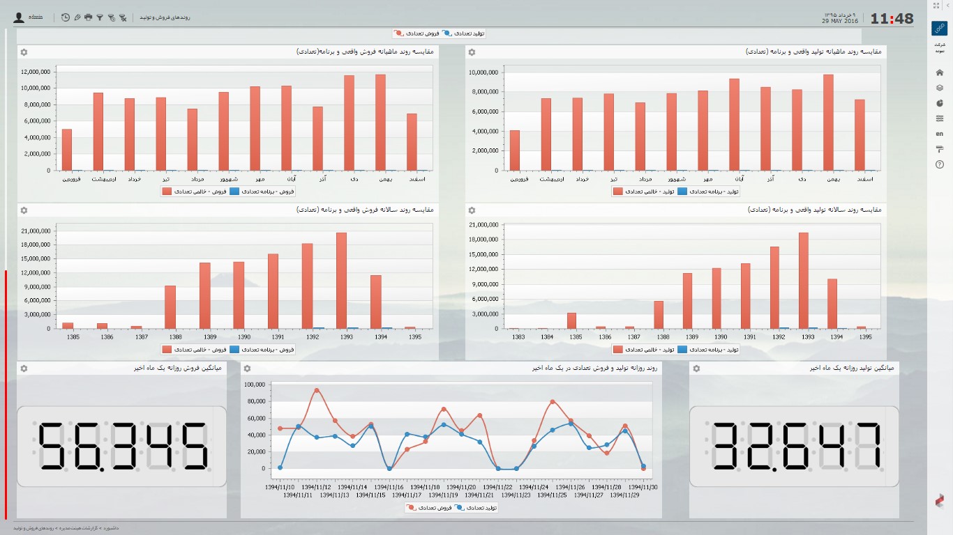
Task: Open the filter funnel icon
Action: (x=100, y=17)
